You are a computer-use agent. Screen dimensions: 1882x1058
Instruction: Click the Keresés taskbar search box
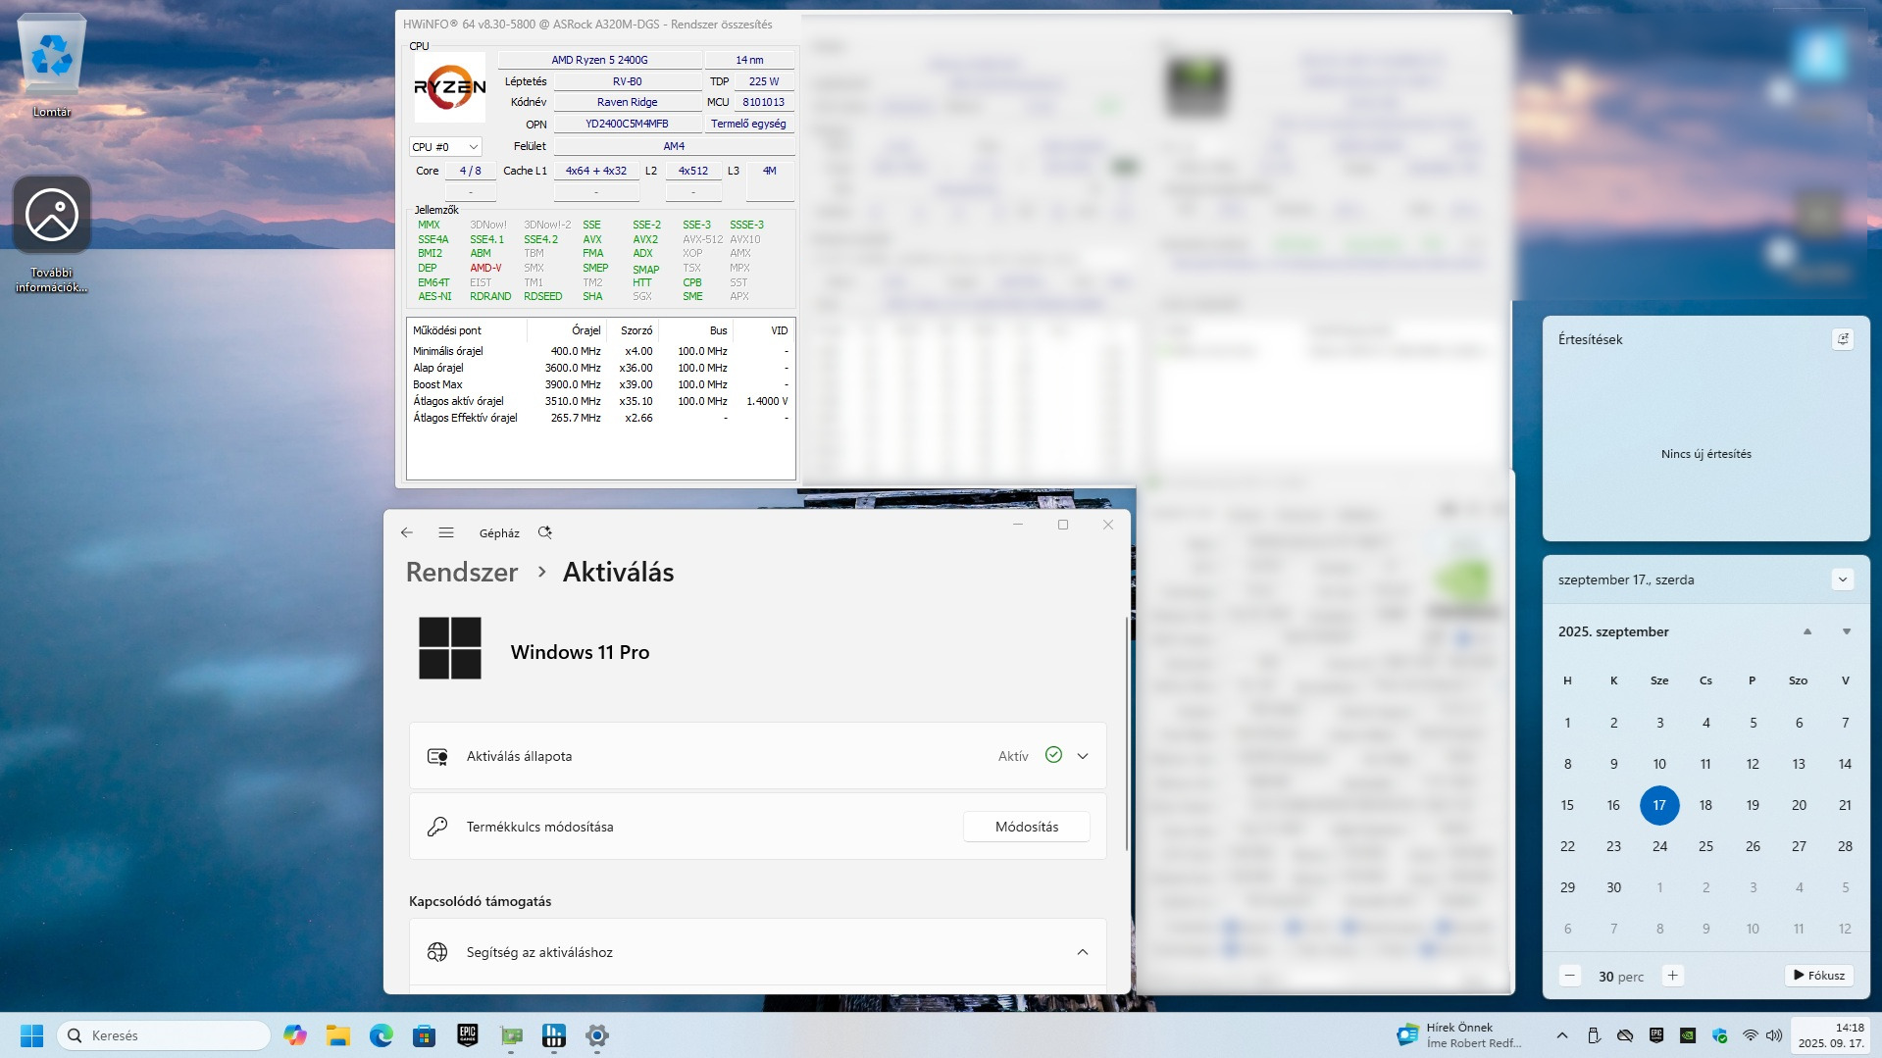coord(164,1035)
